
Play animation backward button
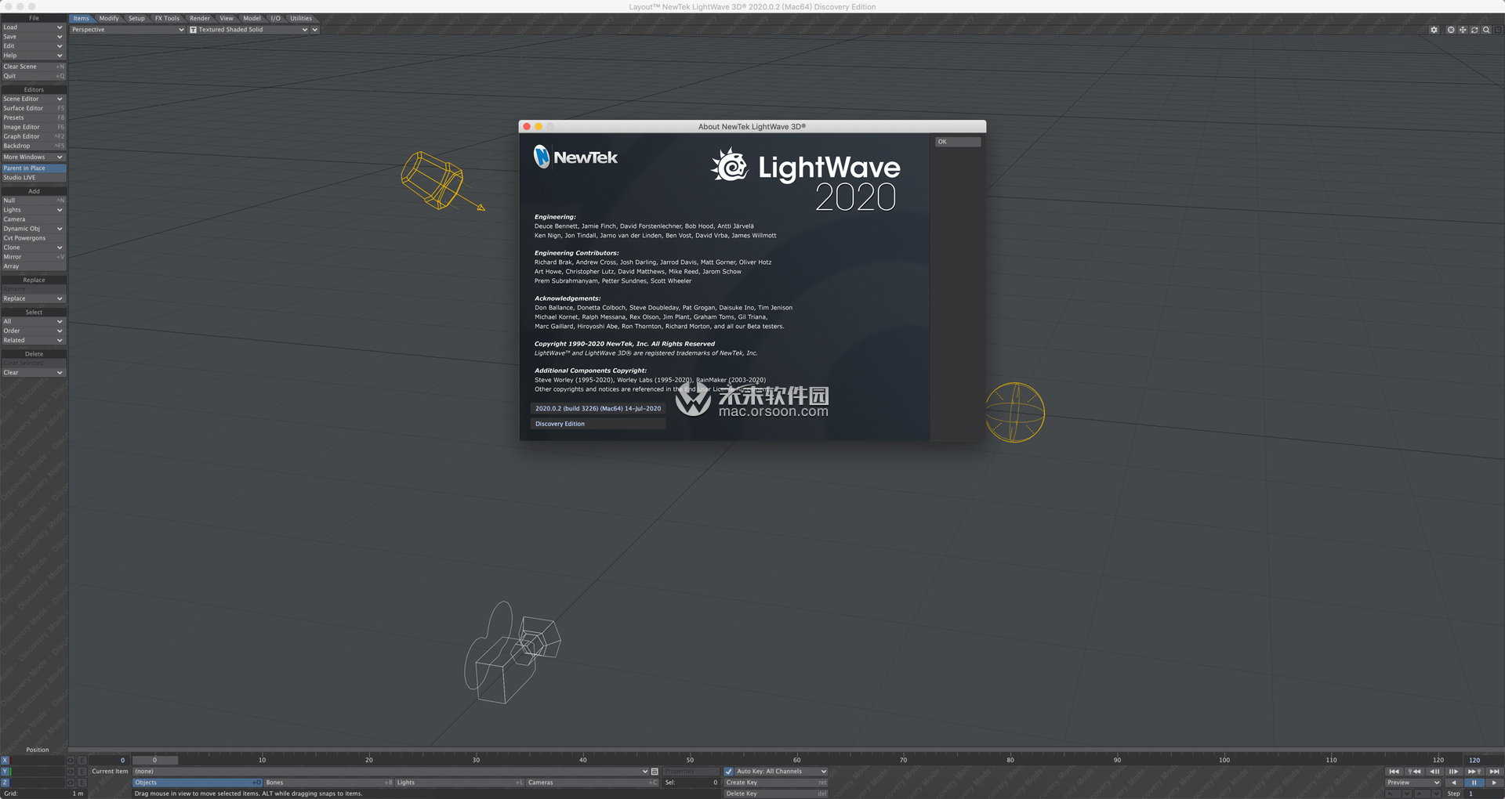tap(1454, 783)
